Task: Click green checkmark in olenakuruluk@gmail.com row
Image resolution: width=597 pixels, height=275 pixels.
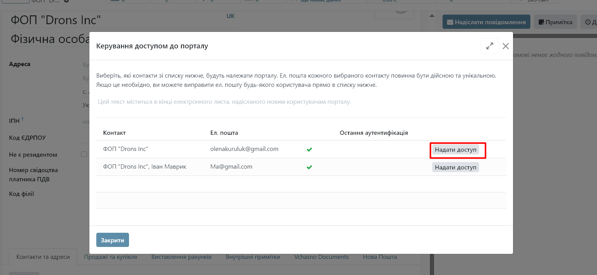Action: pos(309,149)
